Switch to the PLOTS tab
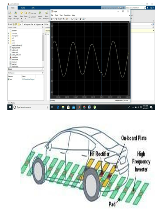 23,8
